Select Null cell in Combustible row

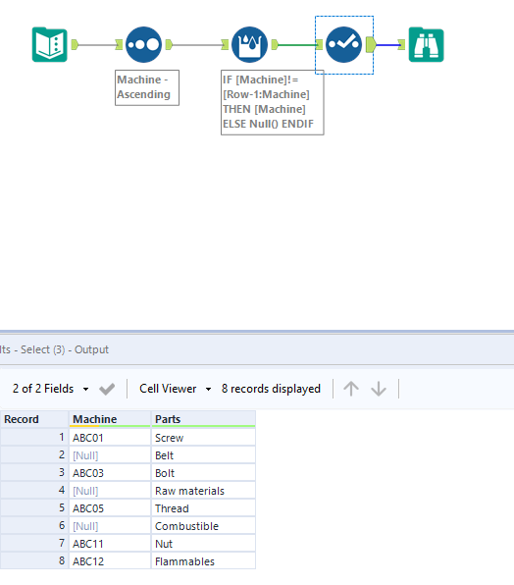coord(110,526)
